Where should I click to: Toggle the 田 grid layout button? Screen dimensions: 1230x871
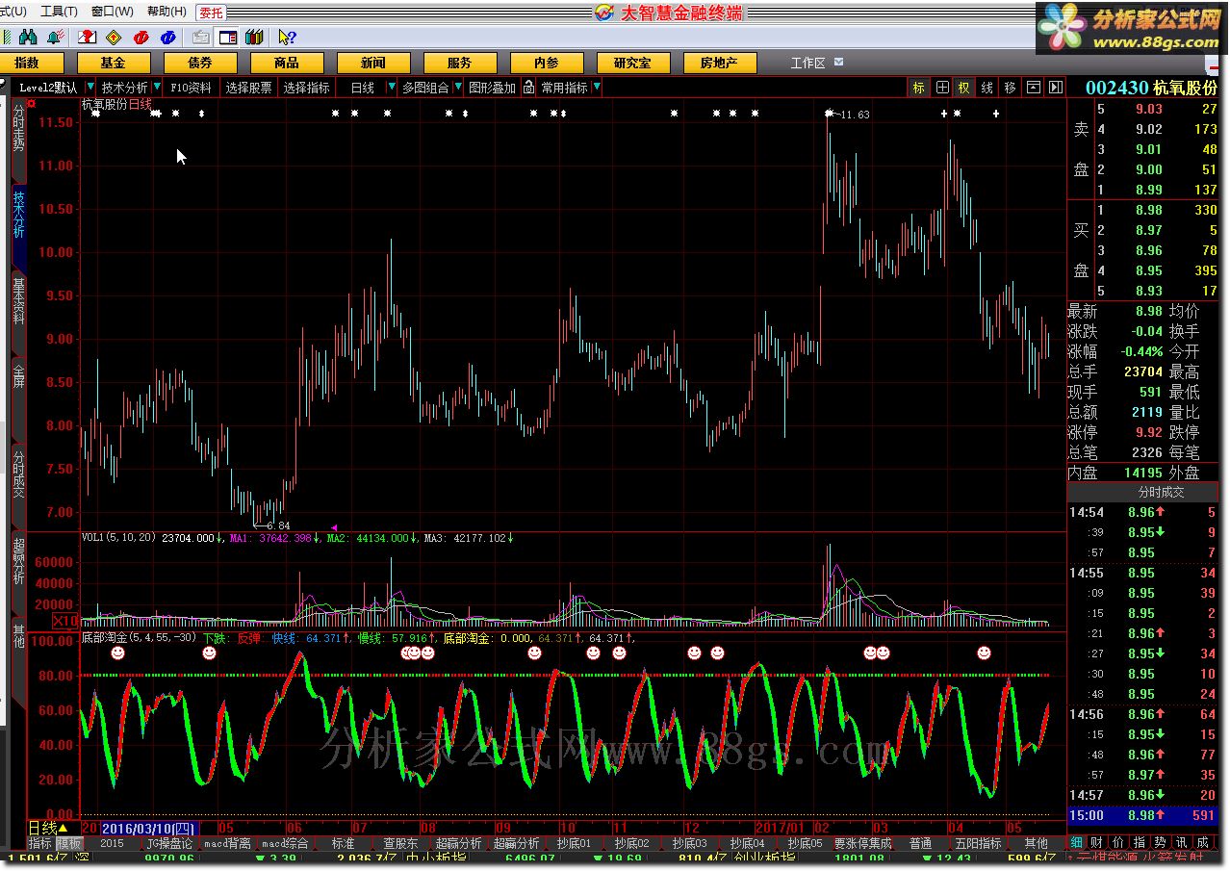coord(942,88)
